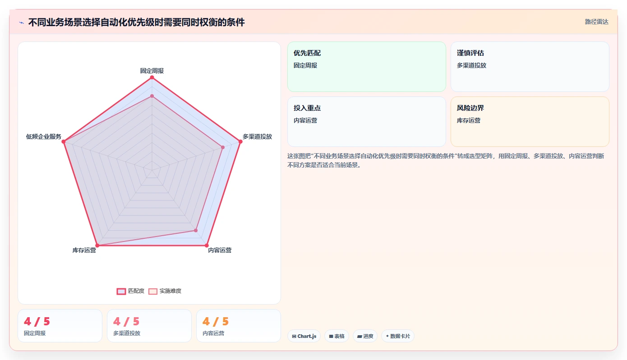Click the page title about 自动化优先级
Viewport: 627px width, 360px height.
[136, 22]
